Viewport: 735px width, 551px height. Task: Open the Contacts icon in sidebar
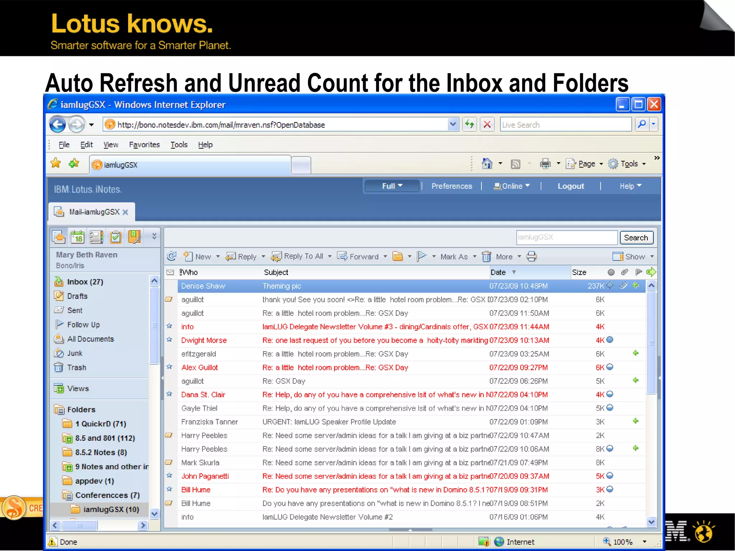click(96, 237)
